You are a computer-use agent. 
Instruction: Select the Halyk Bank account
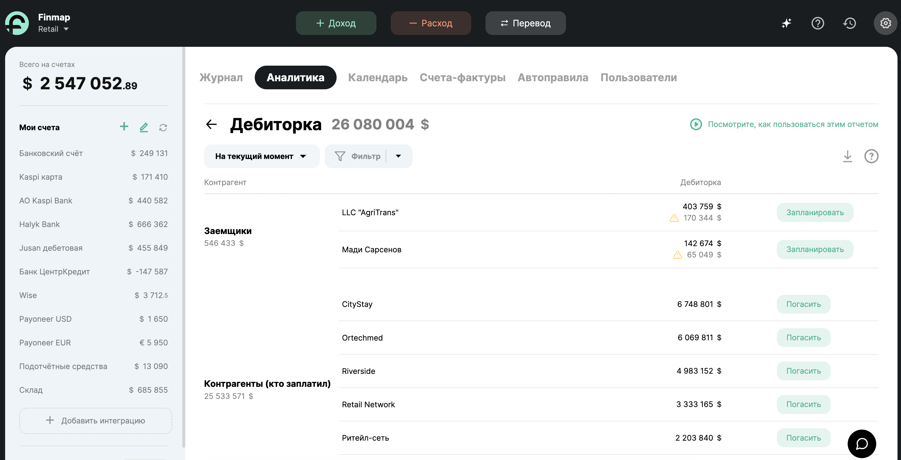tap(94, 224)
